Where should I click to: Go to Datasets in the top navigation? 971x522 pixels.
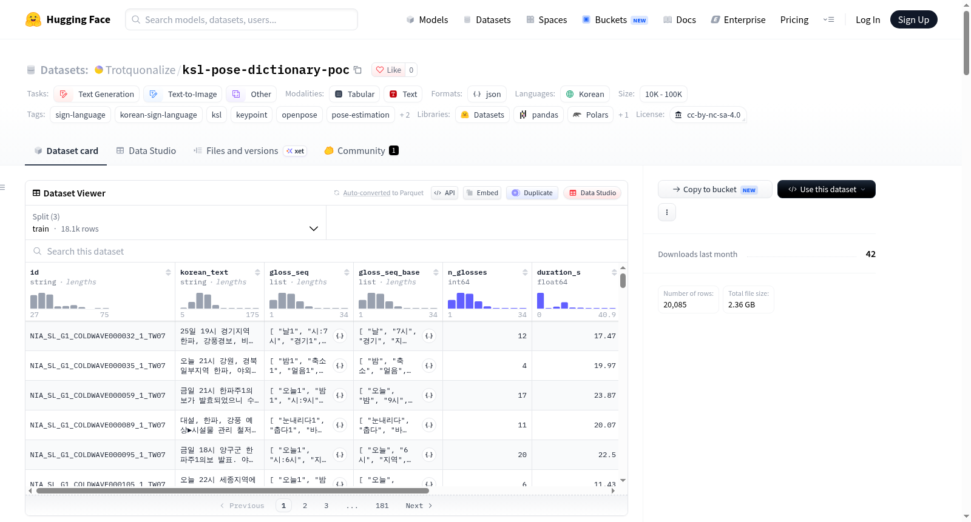(x=487, y=20)
